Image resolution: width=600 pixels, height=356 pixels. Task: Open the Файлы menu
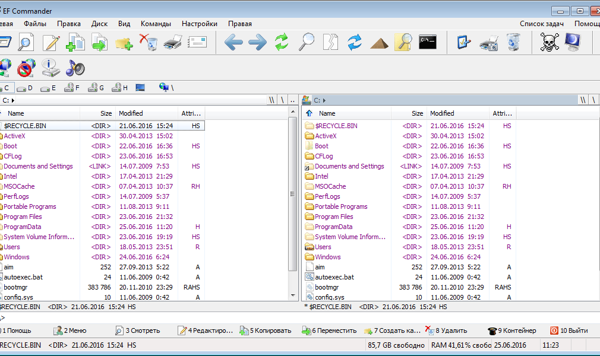pos(35,24)
